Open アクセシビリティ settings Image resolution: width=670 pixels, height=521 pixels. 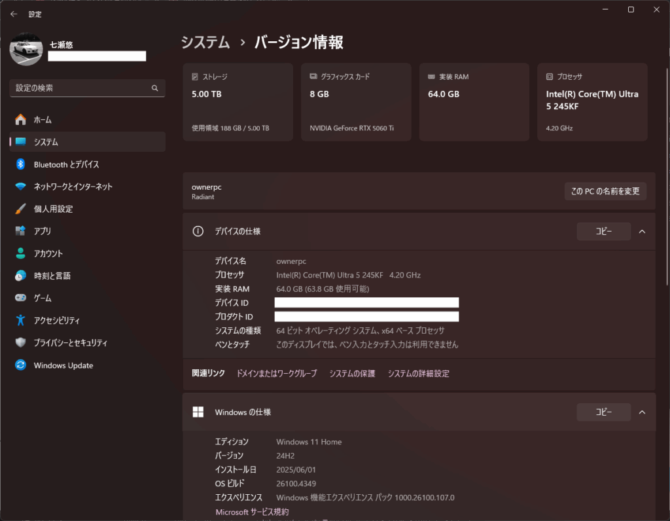87,320
